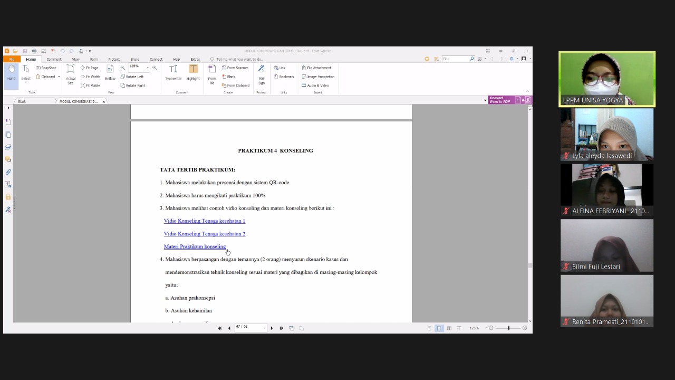The width and height of the screenshot is (675, 380).
Task: Create a Blank PDF
Action: 229,77
